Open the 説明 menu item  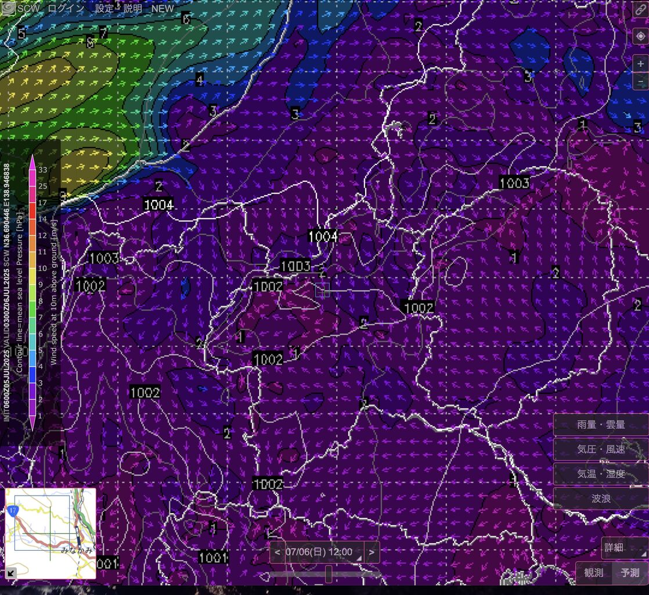coord(132,8)
